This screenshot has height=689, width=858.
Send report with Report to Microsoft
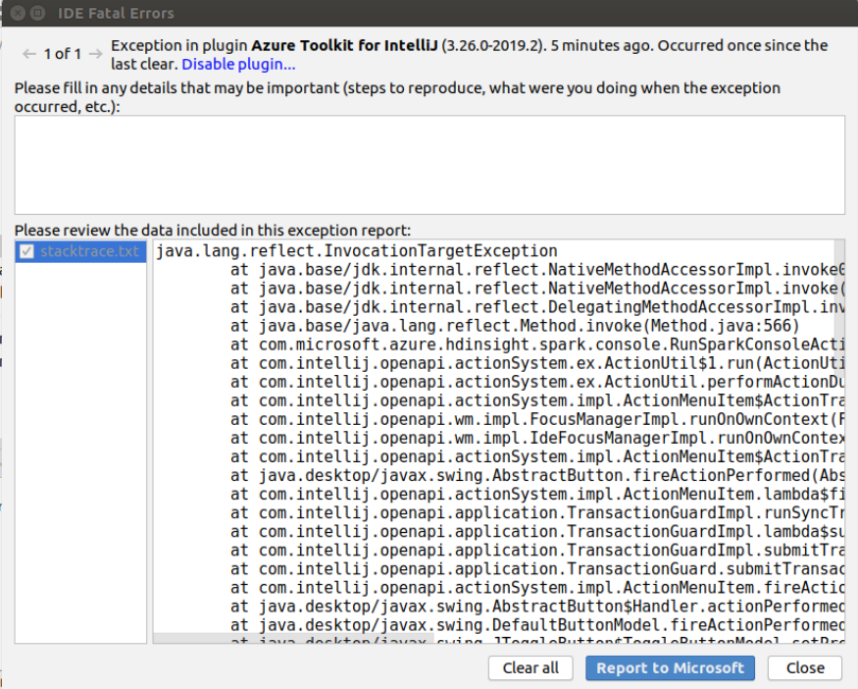(x=670, y=668)
